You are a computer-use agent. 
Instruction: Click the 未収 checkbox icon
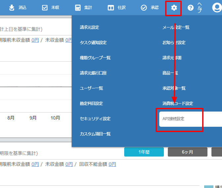[x=45, y=8]
